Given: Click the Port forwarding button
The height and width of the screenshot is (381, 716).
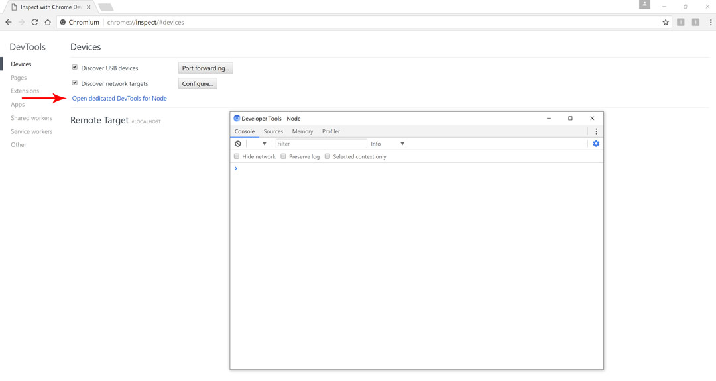Looking at the screenshot, I should coord(206,68).
